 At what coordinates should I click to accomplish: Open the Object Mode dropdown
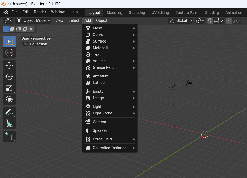click(x=33, y=20)
